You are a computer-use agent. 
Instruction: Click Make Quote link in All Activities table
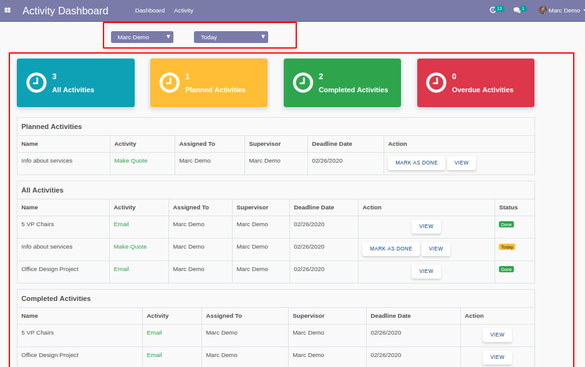[x=130, y=247]
